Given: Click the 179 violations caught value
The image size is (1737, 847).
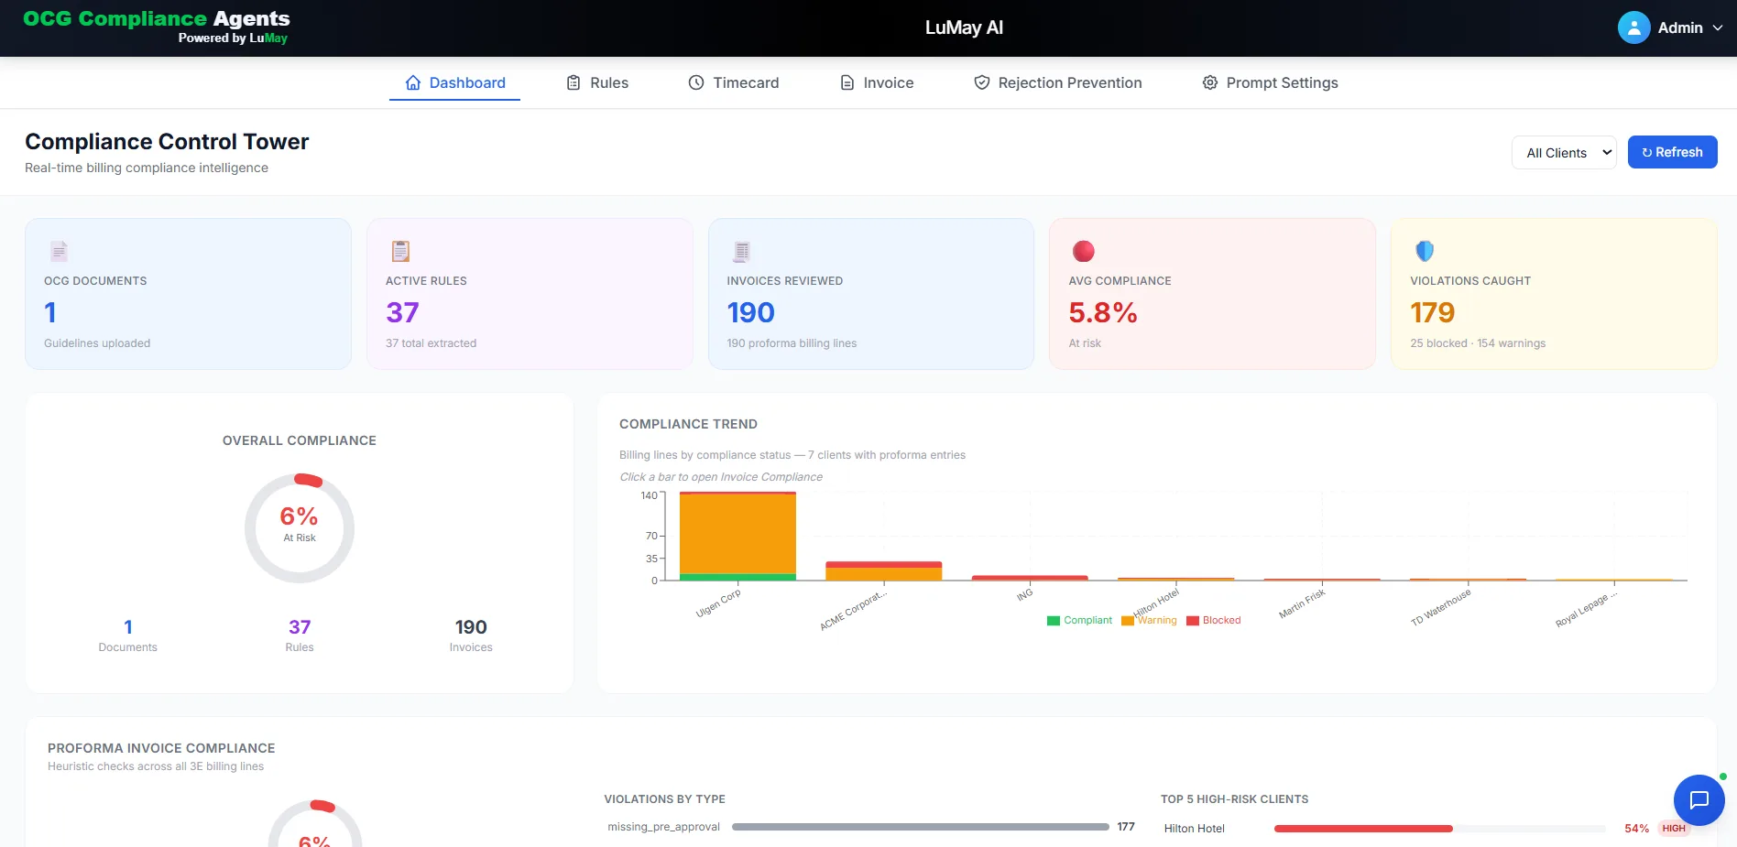Looking at the screenshot, I should coord(1433,312).
